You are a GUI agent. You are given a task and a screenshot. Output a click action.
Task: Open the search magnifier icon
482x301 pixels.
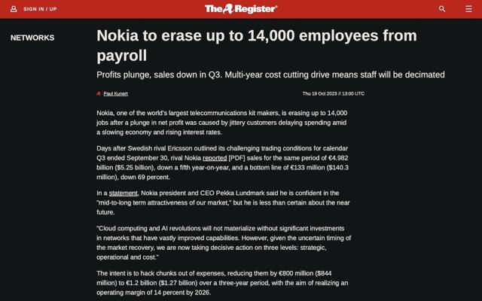442,9
